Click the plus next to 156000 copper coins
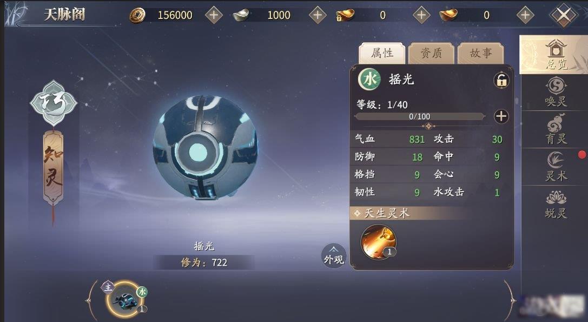588x322 pixels. (214, 15)
